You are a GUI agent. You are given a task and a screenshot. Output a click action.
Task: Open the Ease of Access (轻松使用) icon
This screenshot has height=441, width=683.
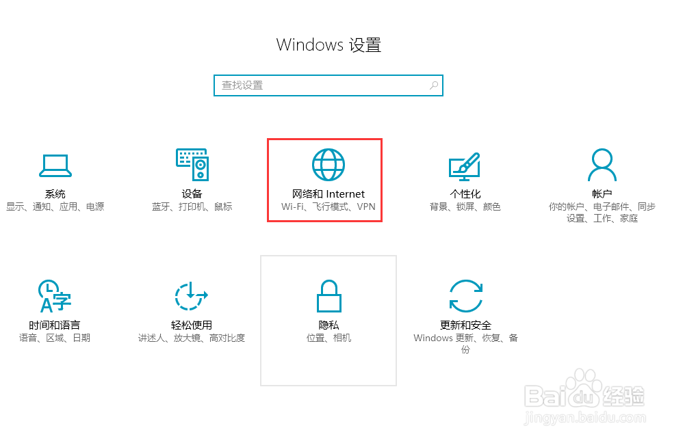[x=191, y=297]
